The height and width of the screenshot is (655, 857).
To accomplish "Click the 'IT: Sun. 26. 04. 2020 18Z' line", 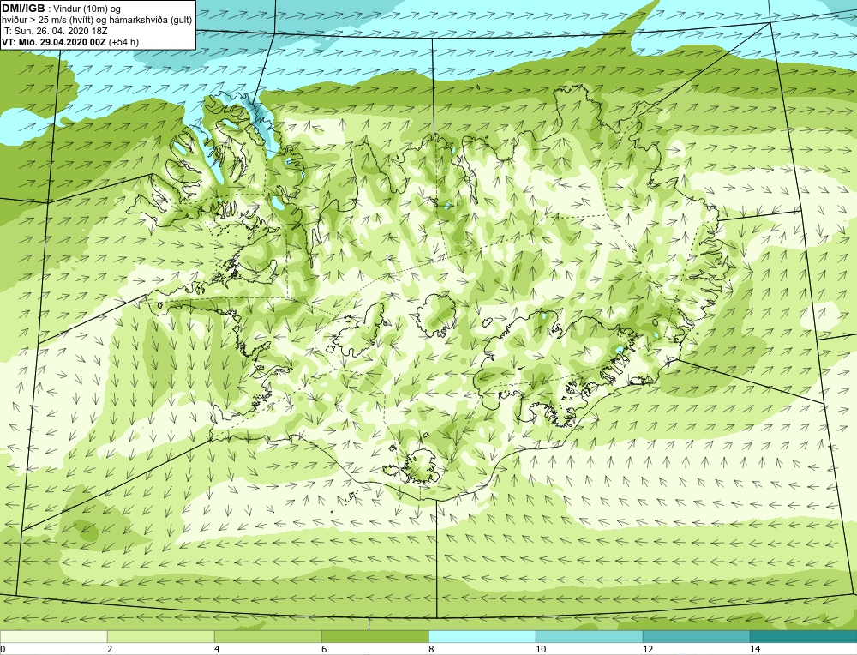I will tap(55, 31).
